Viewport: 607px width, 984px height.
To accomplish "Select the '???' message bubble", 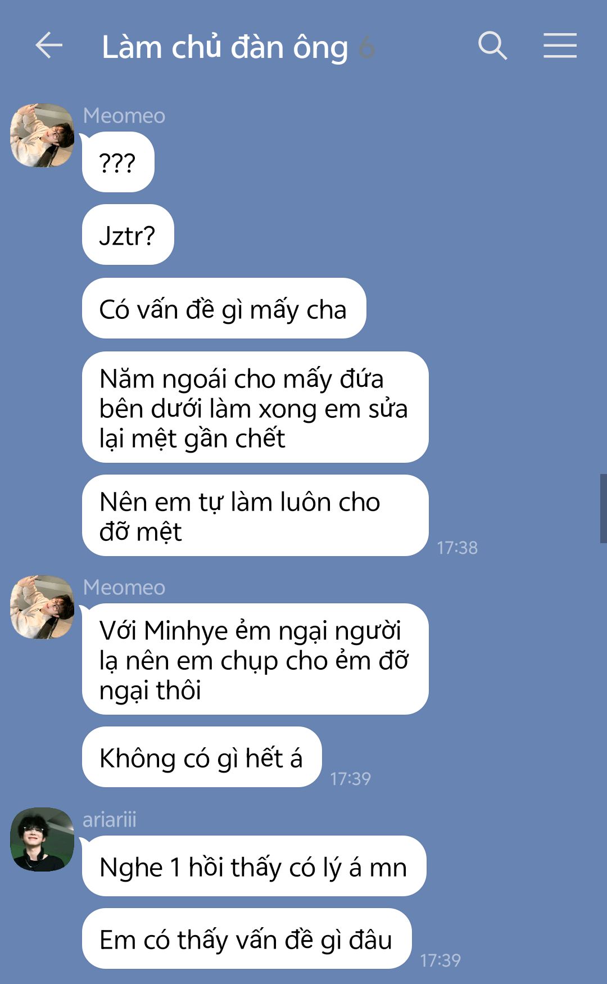I will coord(118,162).
